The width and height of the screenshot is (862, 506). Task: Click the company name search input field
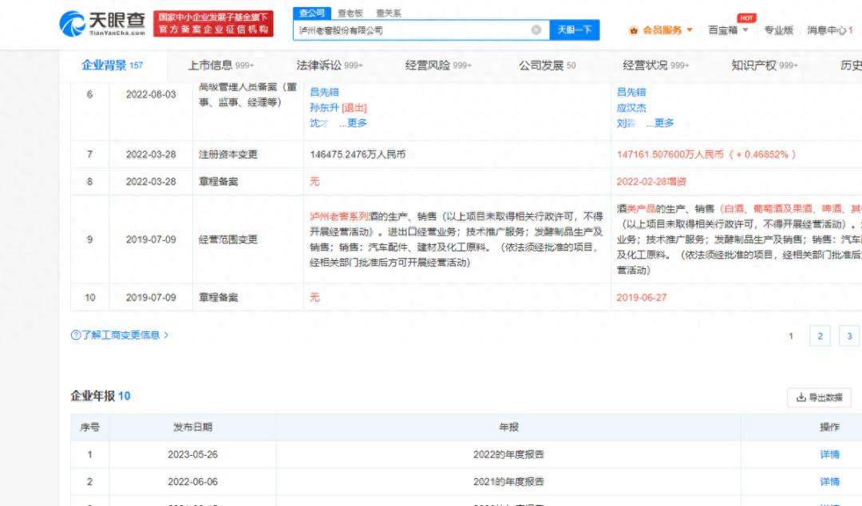(x=411, y=30)
